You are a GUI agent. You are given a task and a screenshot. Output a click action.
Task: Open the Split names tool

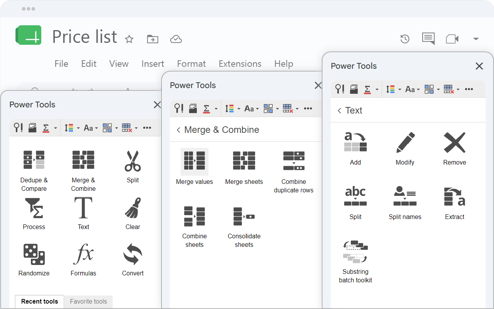[x=405, y=203]
